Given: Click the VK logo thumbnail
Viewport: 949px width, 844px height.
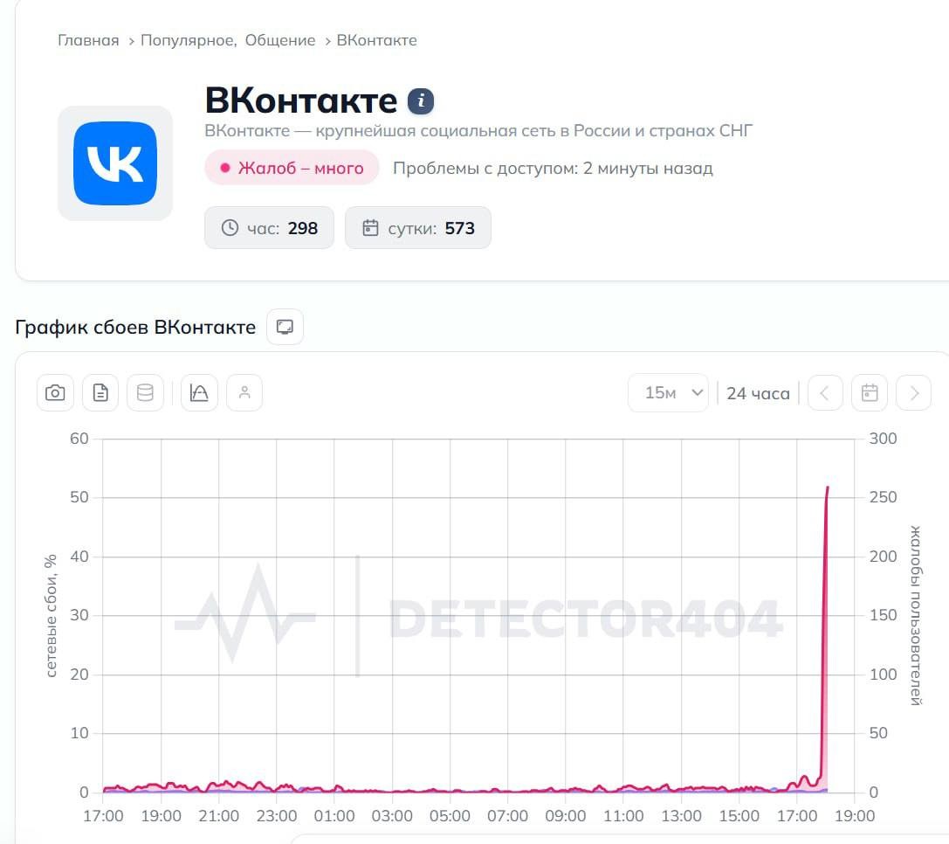Looking at the screenshot, I should (x=115, y=163).
